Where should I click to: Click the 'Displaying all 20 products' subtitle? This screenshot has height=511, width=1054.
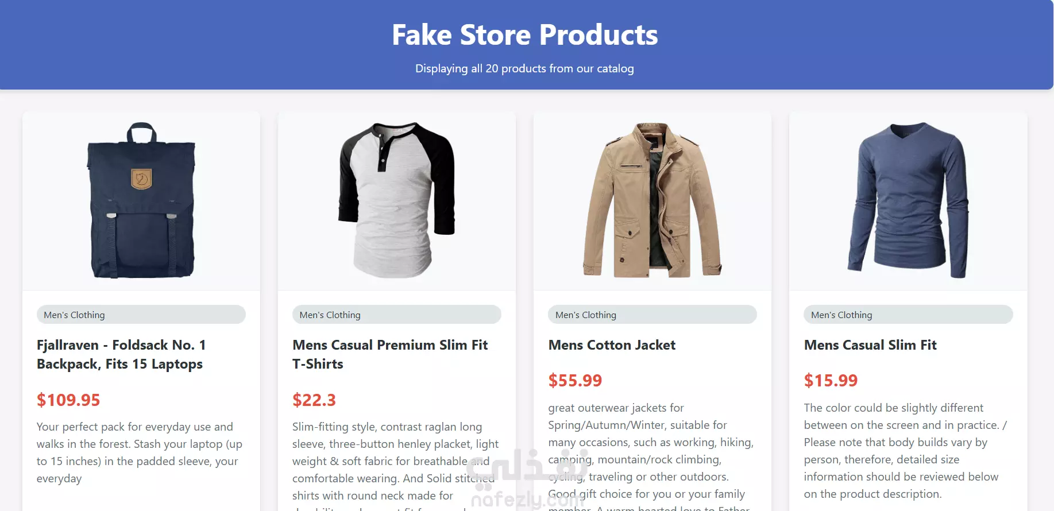pyautogui.click(x=525, y=68)
